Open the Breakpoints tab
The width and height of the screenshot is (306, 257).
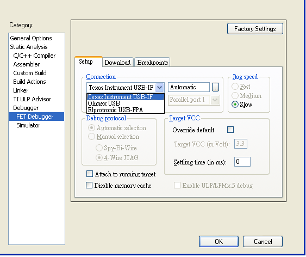152,63
